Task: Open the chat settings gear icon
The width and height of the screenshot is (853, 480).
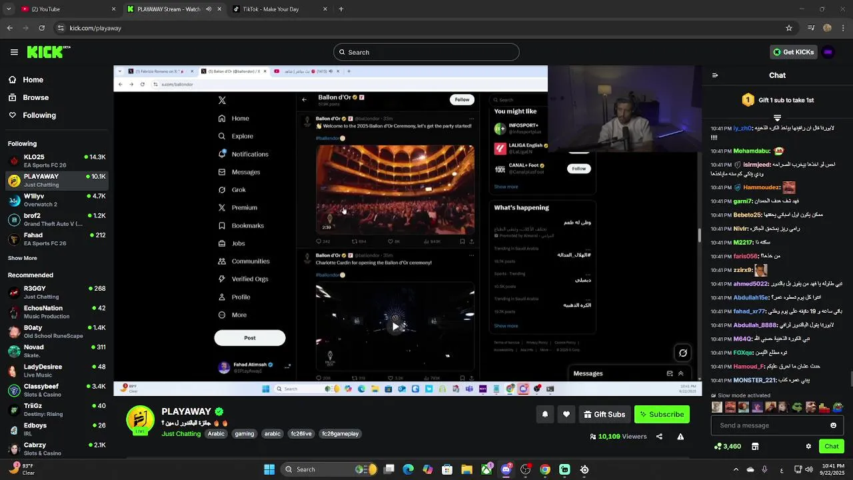Action: [808, 446]
